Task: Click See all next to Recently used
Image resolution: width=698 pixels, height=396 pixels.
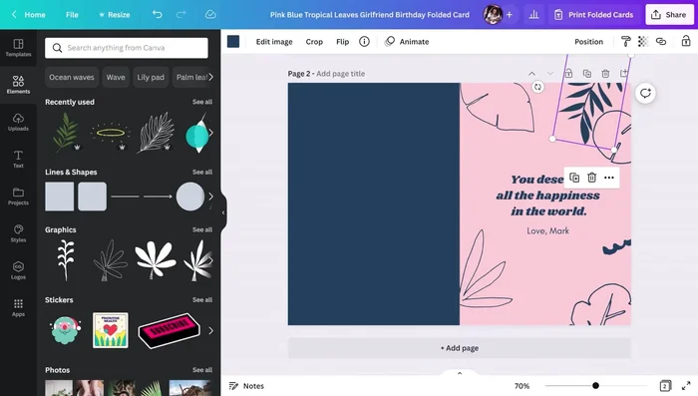Action: point(202,102)
